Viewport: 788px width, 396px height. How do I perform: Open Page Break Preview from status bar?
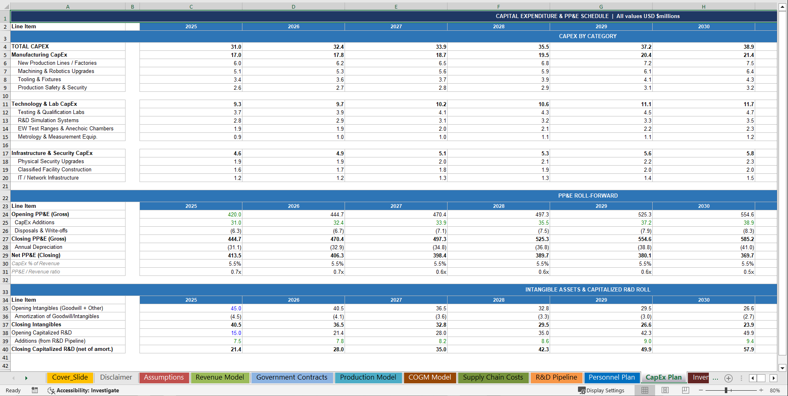[x=685, y=390]
